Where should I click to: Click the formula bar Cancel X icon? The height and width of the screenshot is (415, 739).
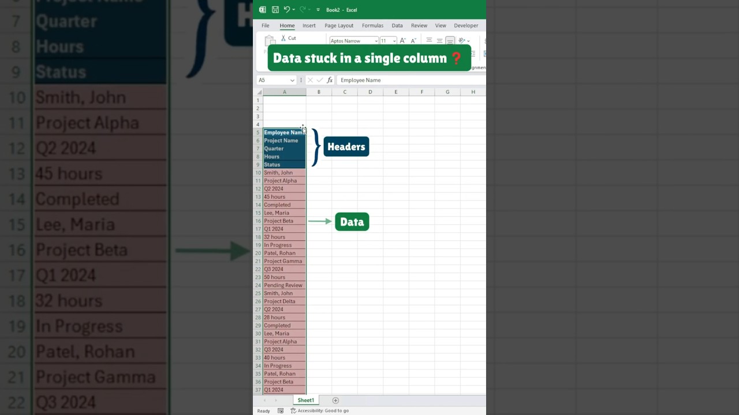pyautogui.click(x=310, y=80)
